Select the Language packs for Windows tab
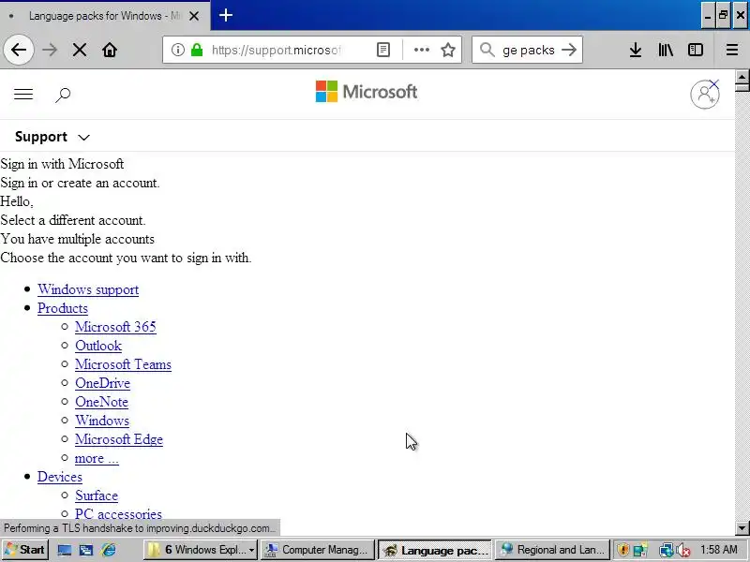This screenshot has width=750, height=562. pyautogui.click(x=105, y=16)
